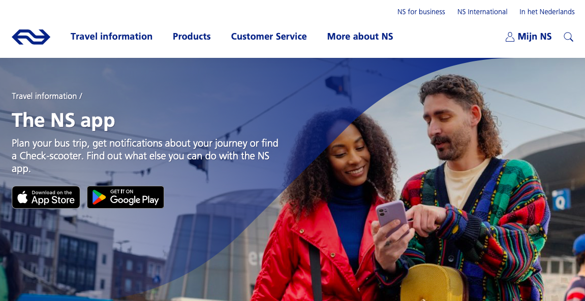This screenshot has height=301, width=585.
Task: Select the Download on the App Store text
Action: tap(53, 197)
